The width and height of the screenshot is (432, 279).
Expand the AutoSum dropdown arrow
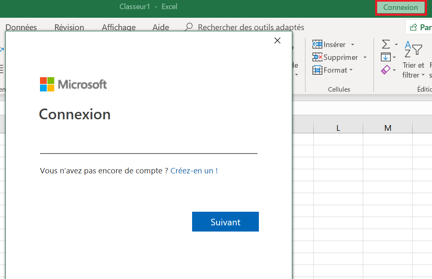point(396,45)
